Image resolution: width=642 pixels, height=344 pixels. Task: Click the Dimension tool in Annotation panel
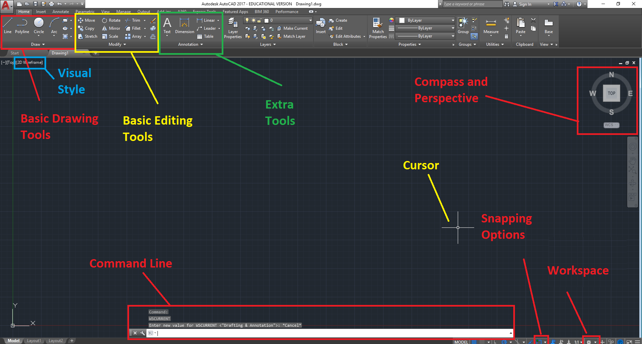point(184,25)
